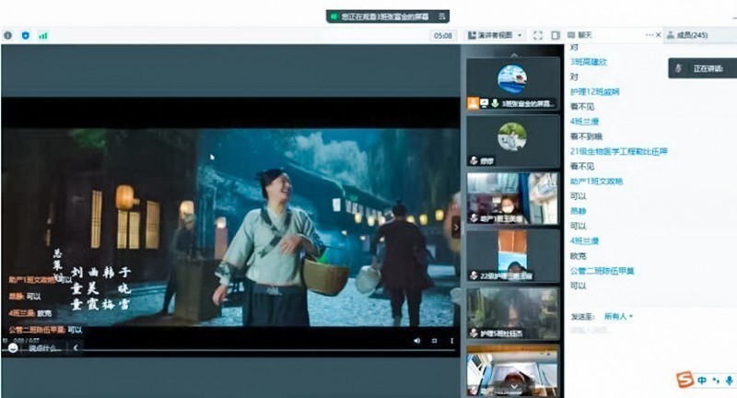Open the 所有人 recipient dropdown
The height and width of the screenshot is (398, 737).
click(x=618, y=317)
